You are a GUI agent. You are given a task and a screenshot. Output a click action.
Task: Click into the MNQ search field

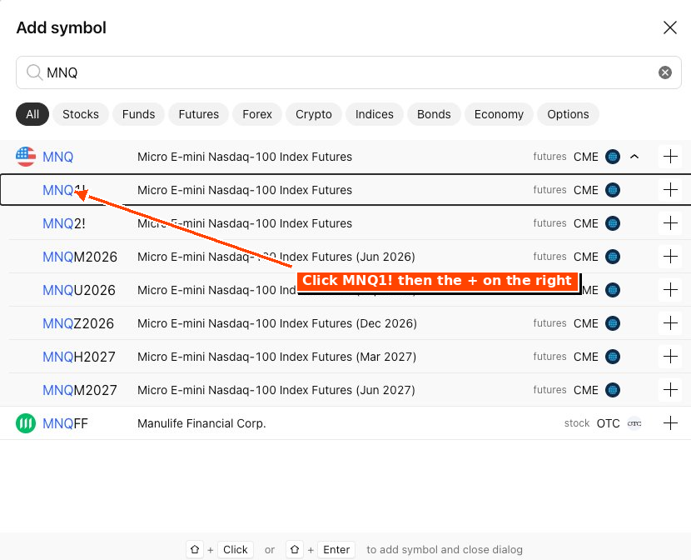[x=348, y=72]
